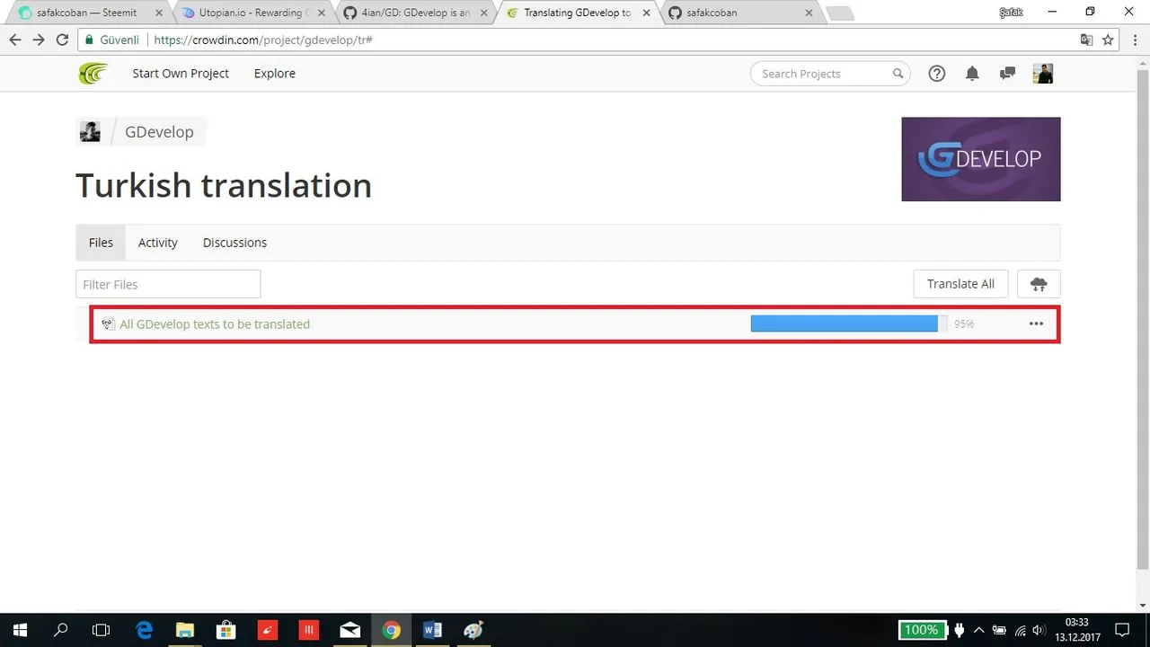1150x647 pixels.
Task: Open the action center notification icon
Action: [1121, 630]
